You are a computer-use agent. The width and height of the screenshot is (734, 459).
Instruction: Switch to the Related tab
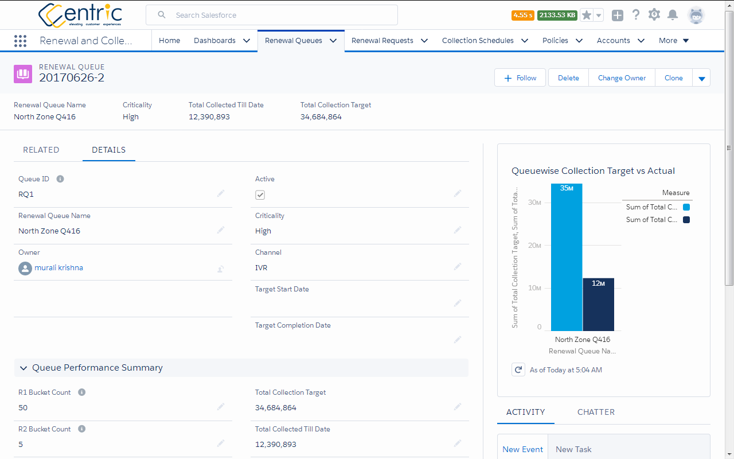coord(41,150)
